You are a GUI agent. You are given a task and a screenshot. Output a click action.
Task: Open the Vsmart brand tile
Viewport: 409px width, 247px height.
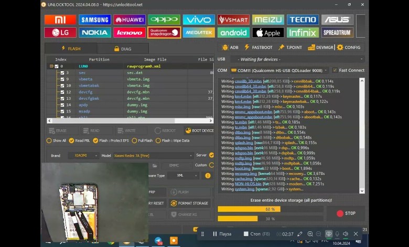233,19
